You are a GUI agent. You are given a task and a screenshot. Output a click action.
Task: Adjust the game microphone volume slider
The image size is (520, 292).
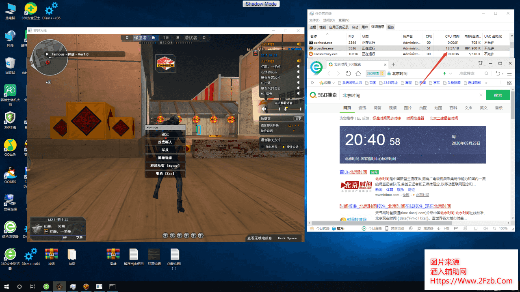pos(295,109)
